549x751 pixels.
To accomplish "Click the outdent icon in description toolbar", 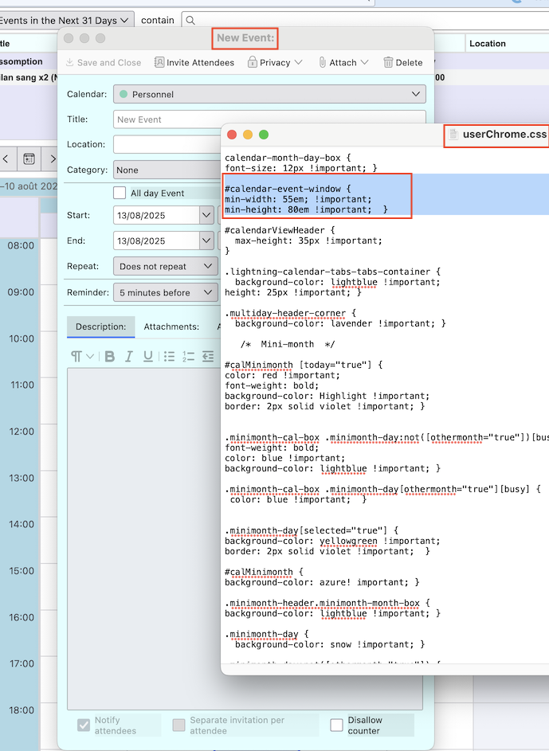I will point(208,356).
